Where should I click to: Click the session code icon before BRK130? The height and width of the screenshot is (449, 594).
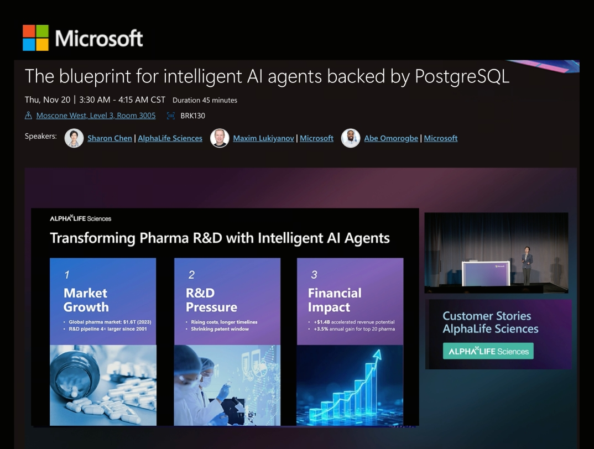click(x=170, y=116)
